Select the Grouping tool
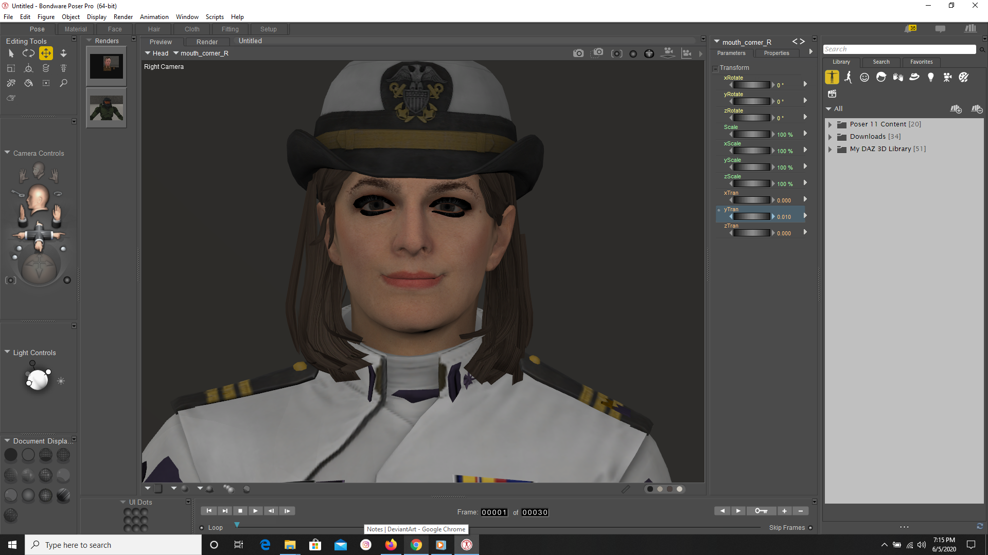Screen dimensions: 988x555 tap(46, 83)
